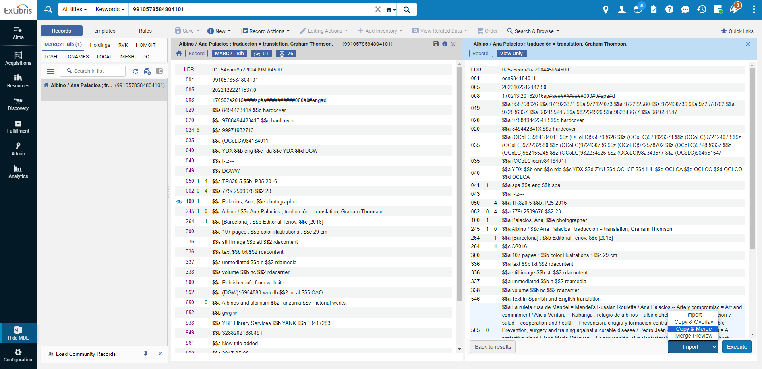Switch to the Templates tab
Image resolution: width=762 pixels, height=369 pixels.
(x=103, y=31)
